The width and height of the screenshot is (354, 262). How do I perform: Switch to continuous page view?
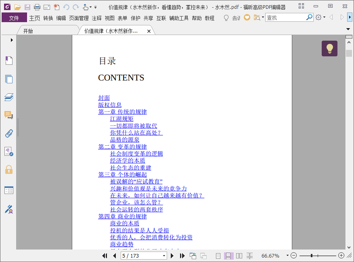[228, 256]
